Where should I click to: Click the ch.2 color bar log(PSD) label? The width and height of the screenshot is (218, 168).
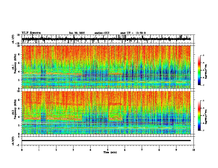[x=206, y=117]
